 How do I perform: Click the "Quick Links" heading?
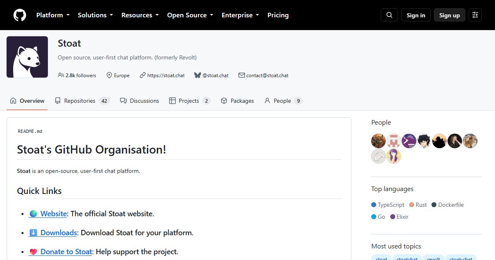pyautogui.click(x=39, y=191)
